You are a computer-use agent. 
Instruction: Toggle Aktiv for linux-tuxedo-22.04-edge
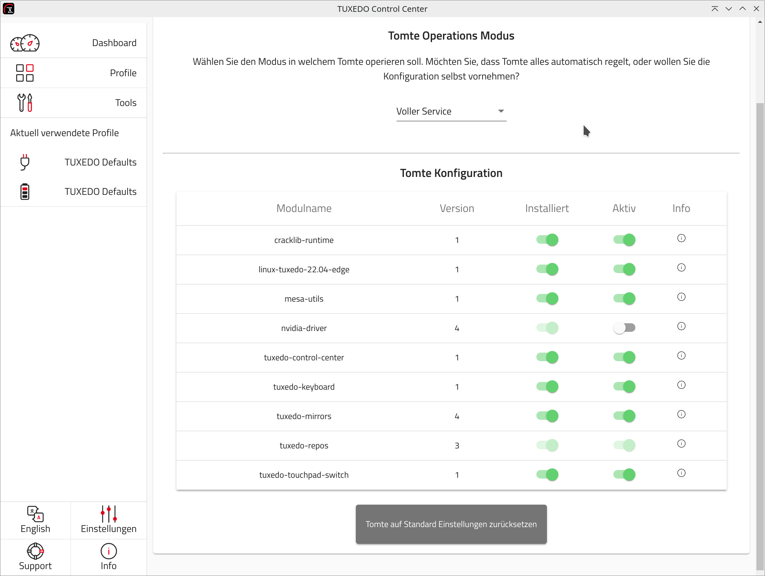624,269
